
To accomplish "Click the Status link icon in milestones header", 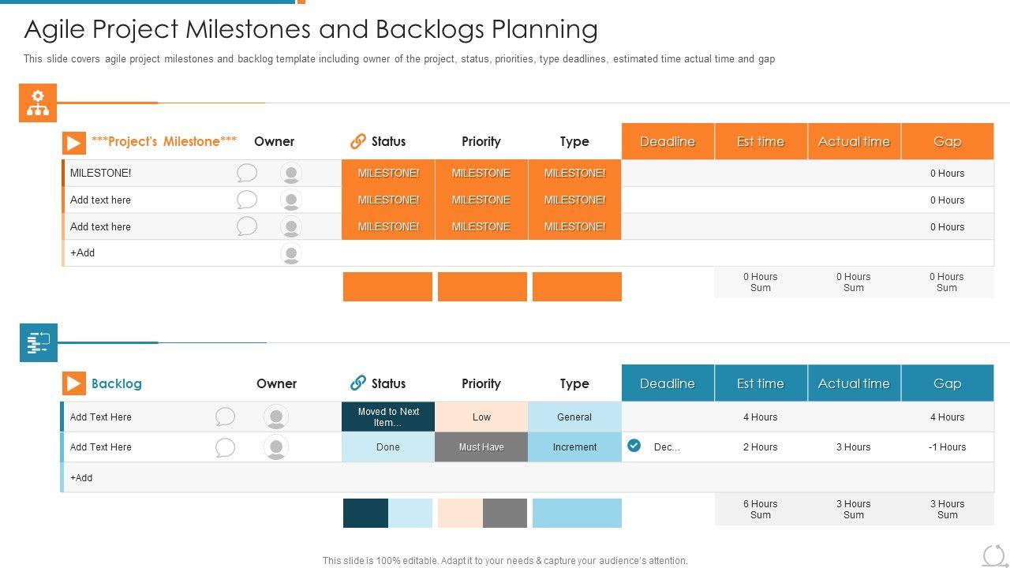I will point(358,141).
